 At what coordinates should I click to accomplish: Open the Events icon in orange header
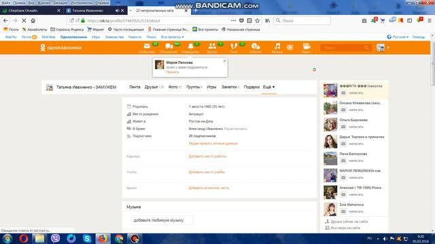pos(256,46)
